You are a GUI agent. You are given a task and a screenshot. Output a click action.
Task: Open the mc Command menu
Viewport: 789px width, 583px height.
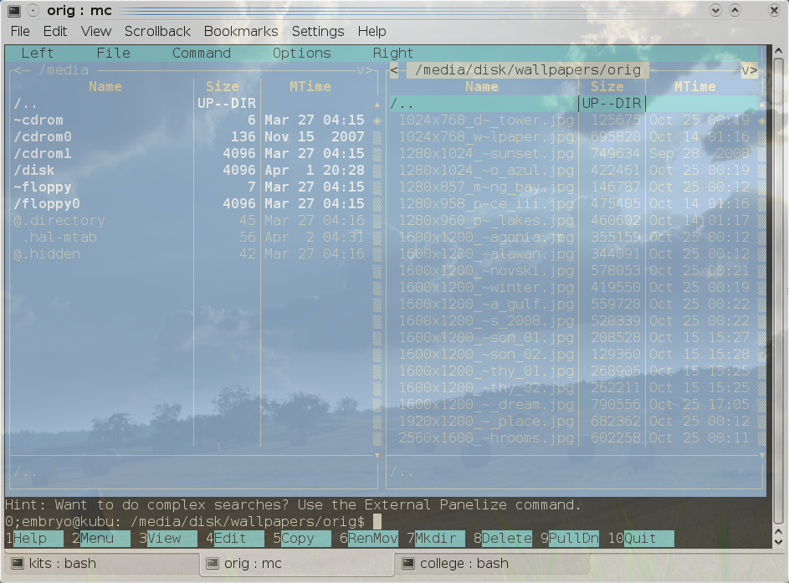tap(202, 53)
